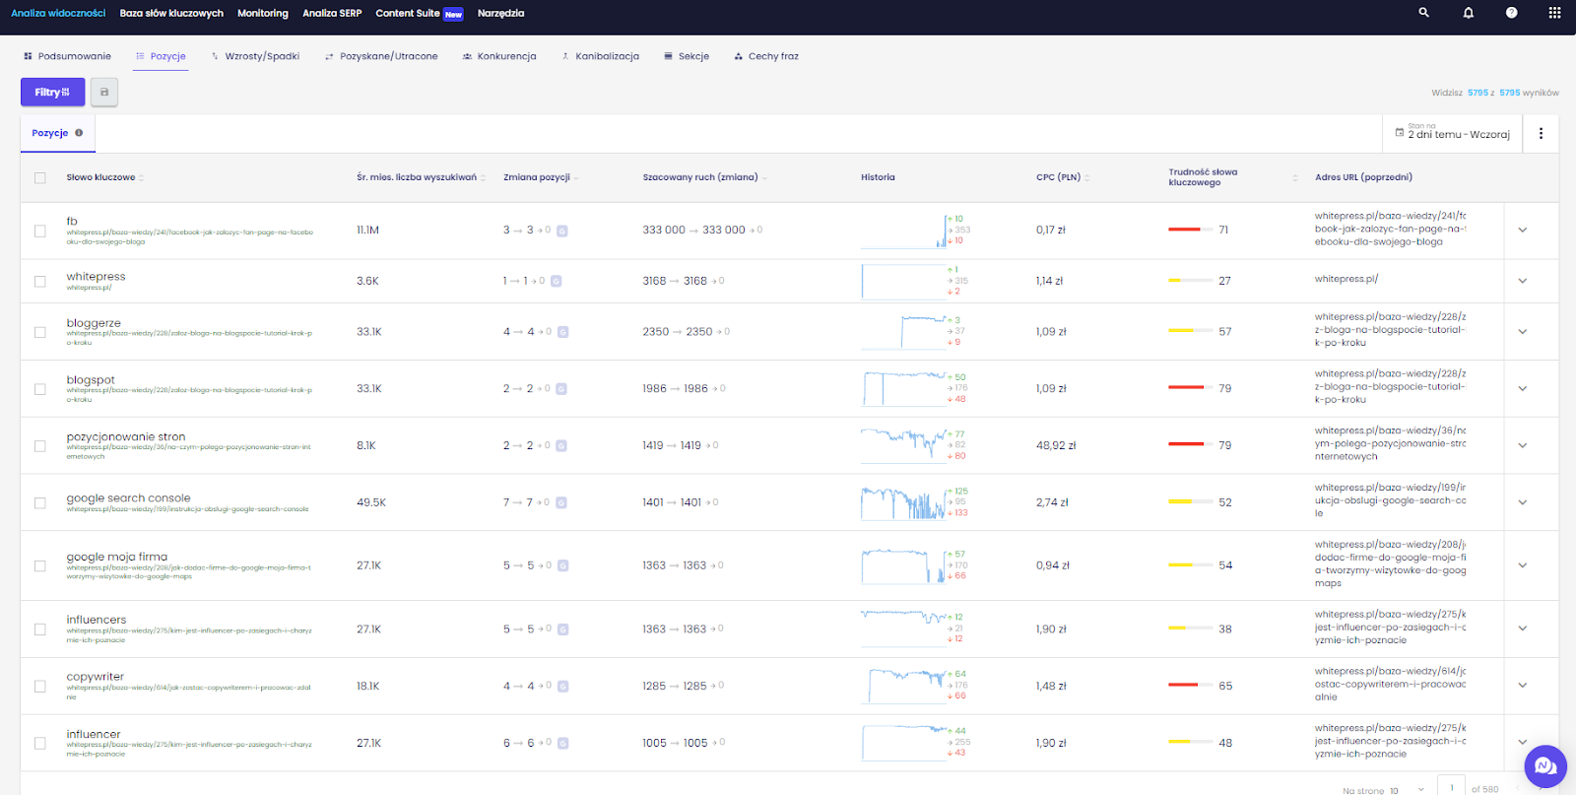This screenshot has height=795, width=1576.
Task: Open the notifications bell
Action: (1469, 13)
